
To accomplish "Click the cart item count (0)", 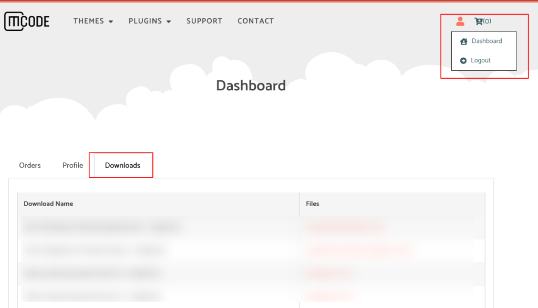I will click(487, 22).
